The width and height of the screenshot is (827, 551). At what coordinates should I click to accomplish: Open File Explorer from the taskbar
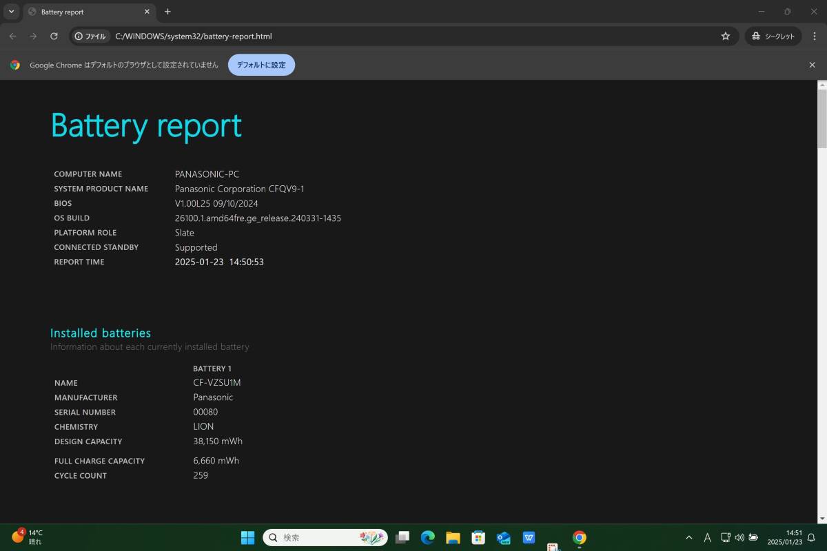pos(453,537)
